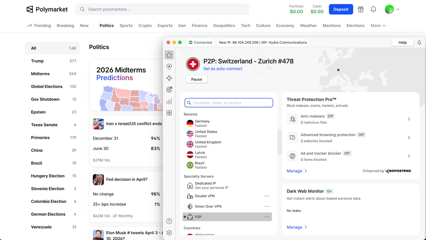Image resolution: width=426 pixels, height=240 pixels.
Task: Click the Anti-malware bug icon
Action: [x=292, y=119]
